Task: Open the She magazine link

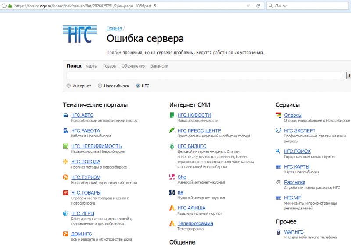Action: point(182,177)
